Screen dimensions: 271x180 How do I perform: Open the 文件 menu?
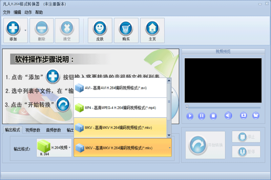[7, 12]
